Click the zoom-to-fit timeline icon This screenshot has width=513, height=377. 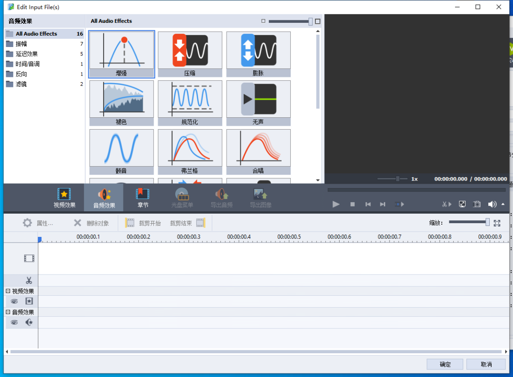pyautogui.click(x=497, y=223)
